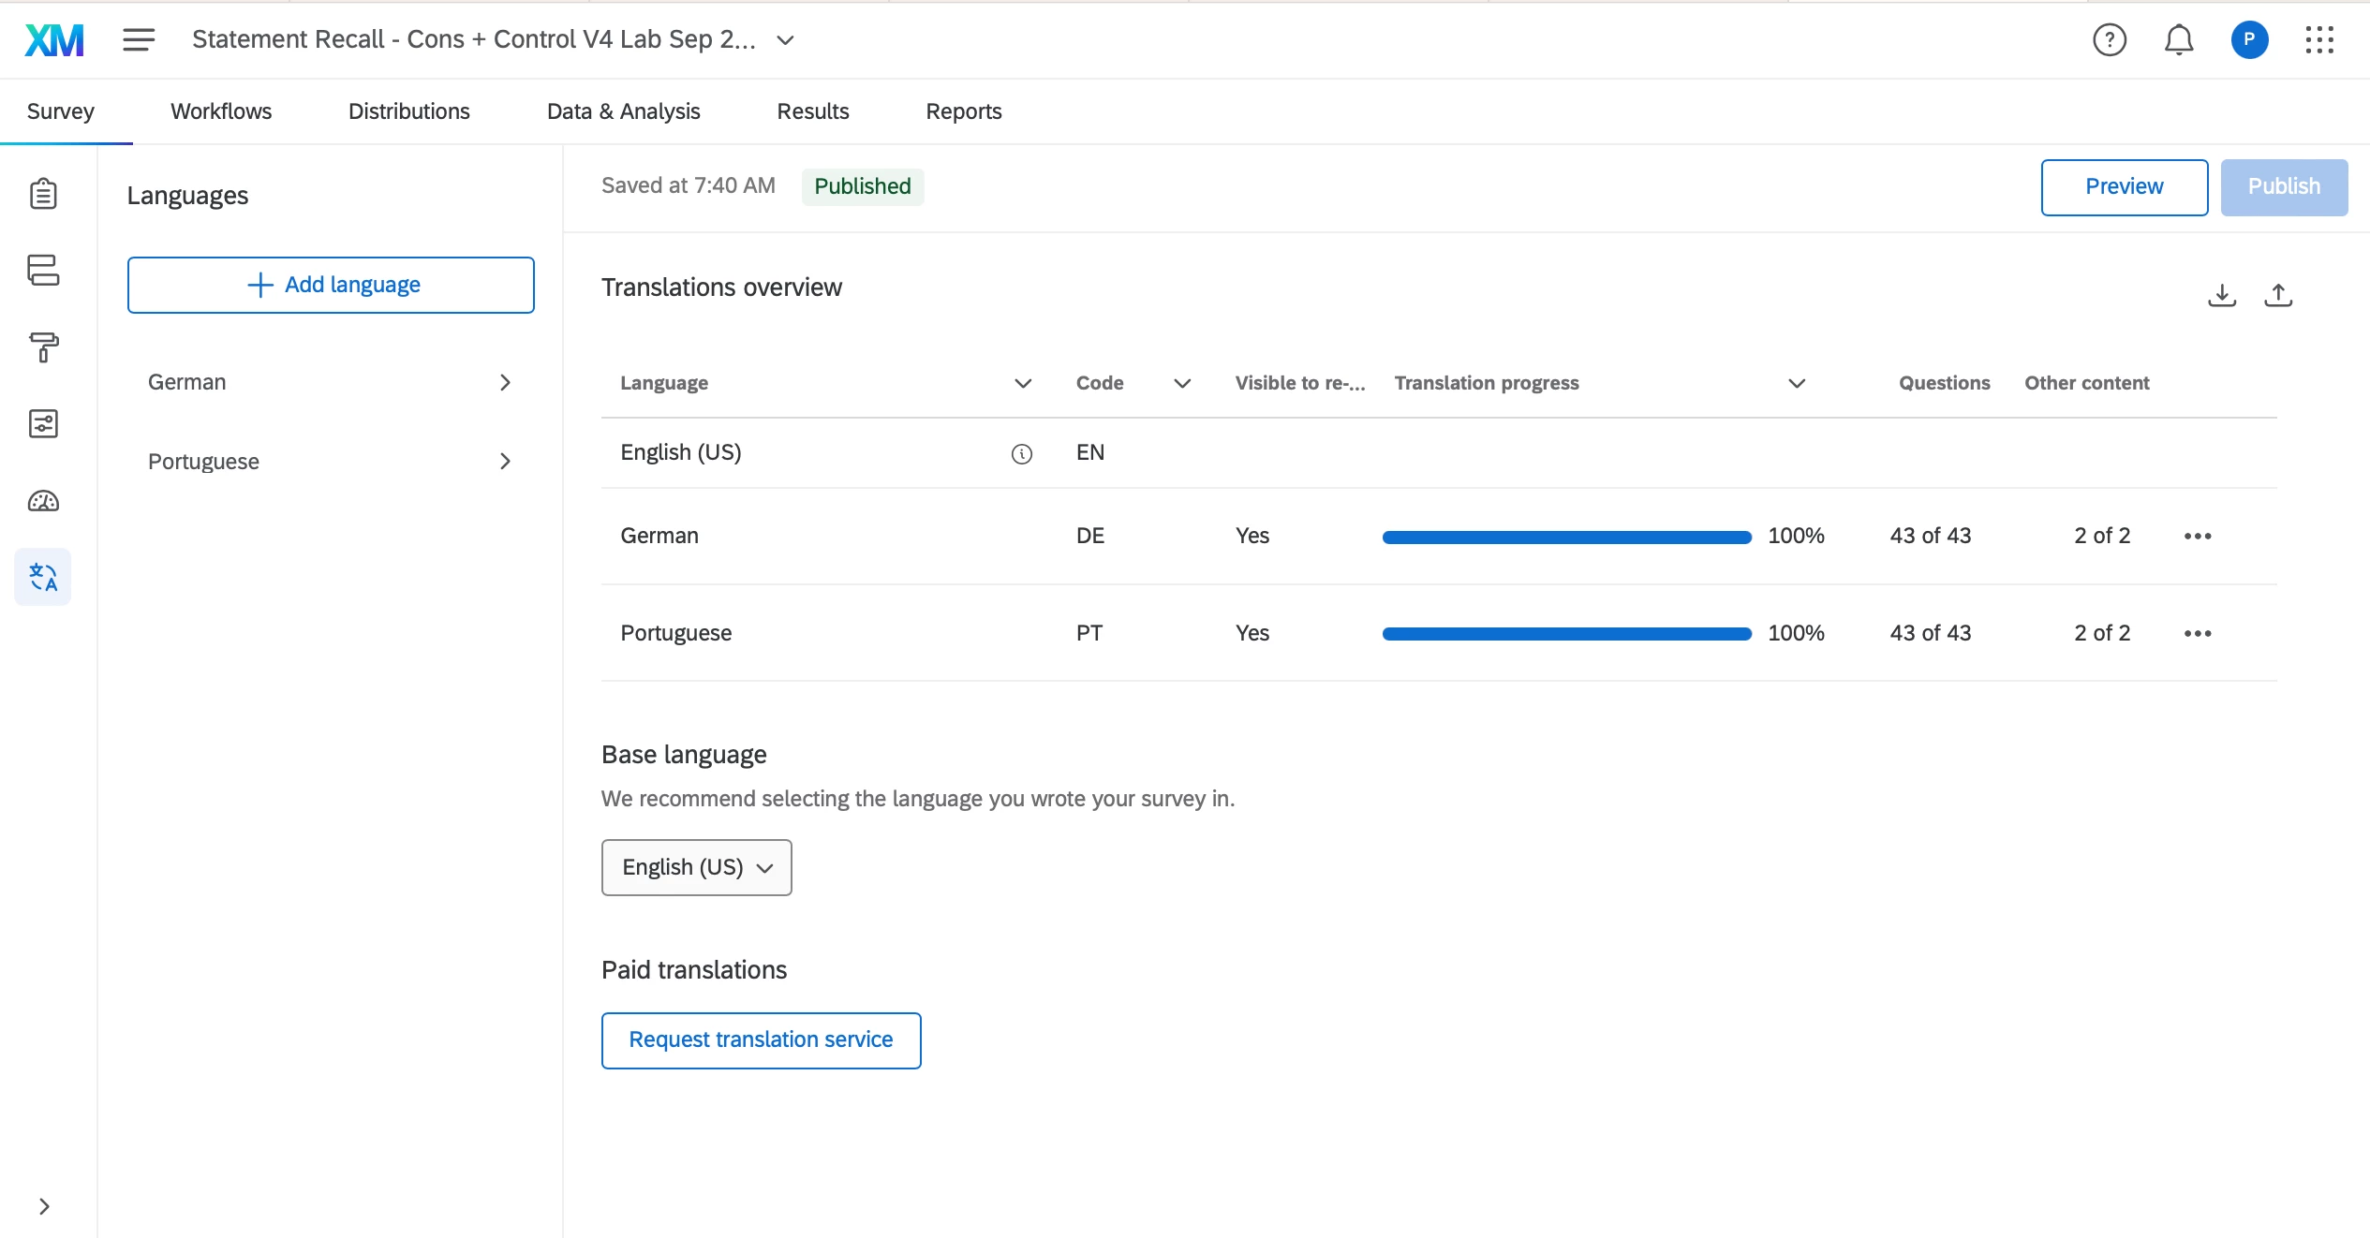2370x1238 pixels.
Task: Open the German row three-dot options menu
Action: 2197,537
